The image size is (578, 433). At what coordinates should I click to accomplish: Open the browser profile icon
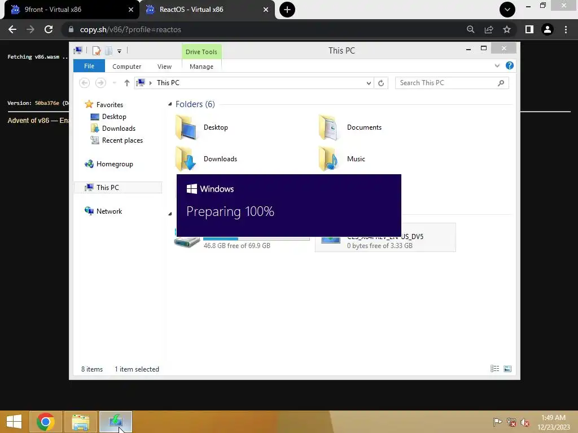point(548,29)
